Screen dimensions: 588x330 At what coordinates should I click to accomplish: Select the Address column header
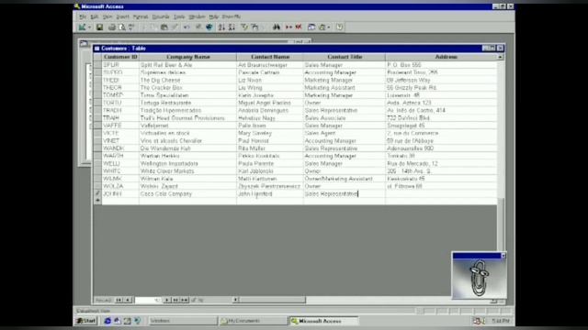coord(441,57)
